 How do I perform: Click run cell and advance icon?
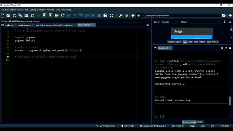tap(51, 15)
